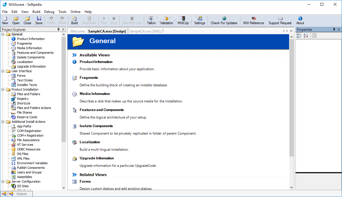Close the Properties panel

click(339, 29)
